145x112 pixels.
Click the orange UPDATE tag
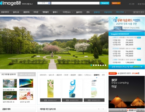pos(113,73)
